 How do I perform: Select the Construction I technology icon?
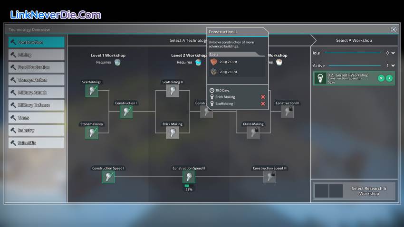pyautogui.click(x=126, y=112)
